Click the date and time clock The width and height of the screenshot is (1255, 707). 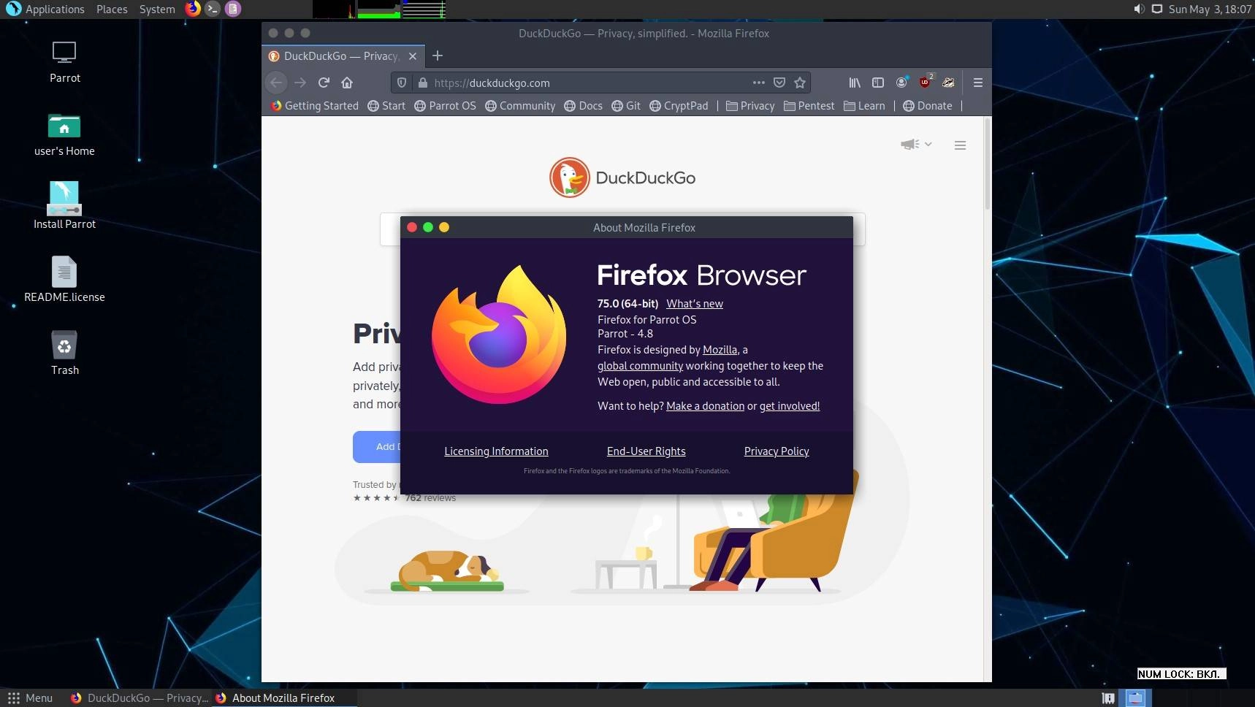tap(1210, 9)
